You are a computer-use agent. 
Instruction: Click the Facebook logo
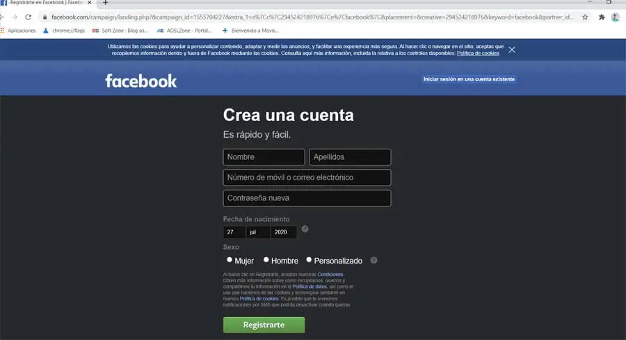(x=141, y=81)
